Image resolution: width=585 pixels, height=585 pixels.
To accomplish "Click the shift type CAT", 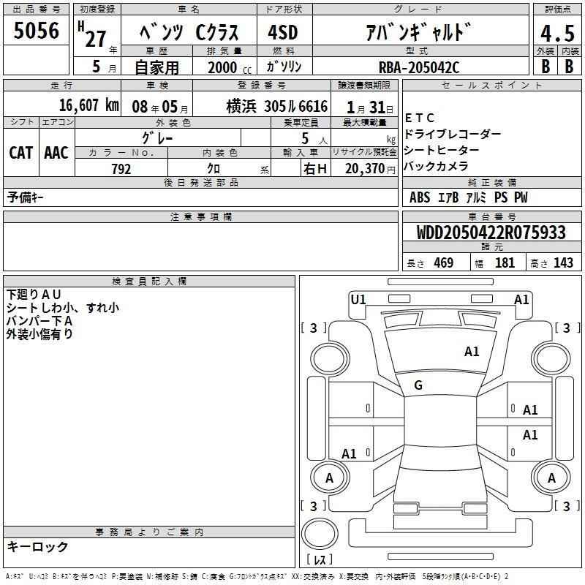I will [x=21, y=153].
